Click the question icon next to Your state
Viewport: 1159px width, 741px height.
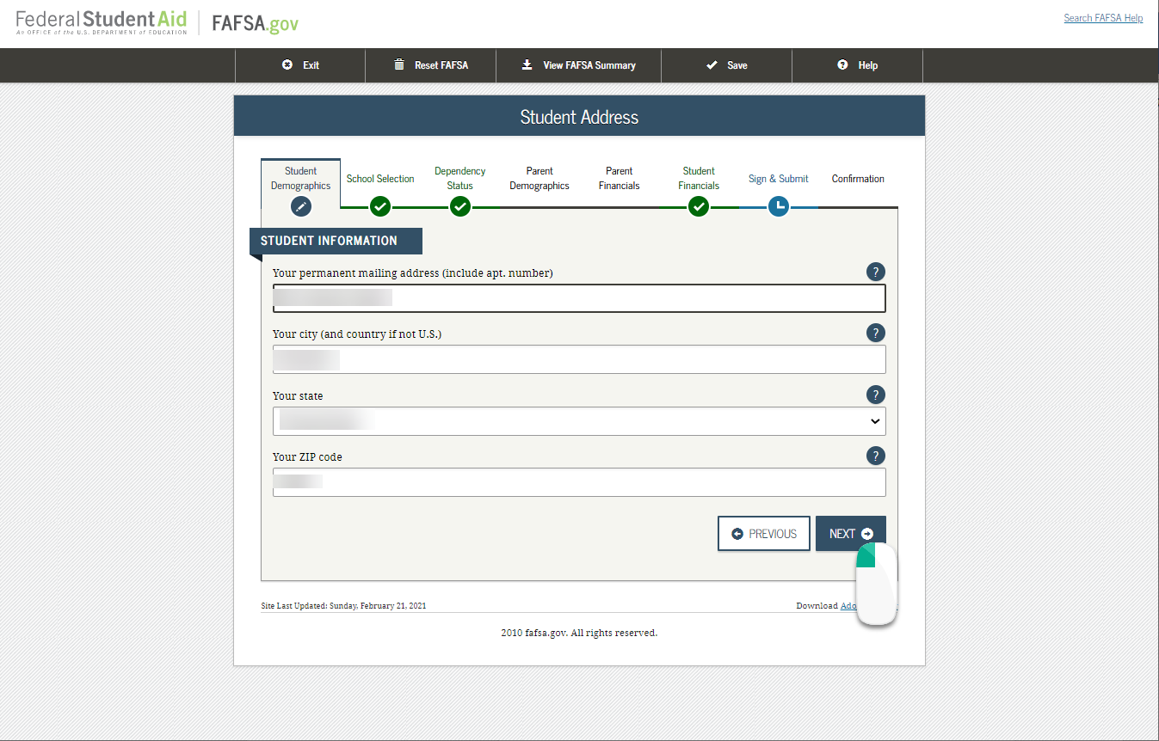pyautogui.click(x=875, y=395)
